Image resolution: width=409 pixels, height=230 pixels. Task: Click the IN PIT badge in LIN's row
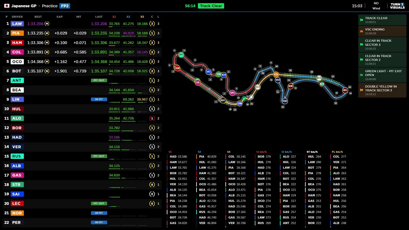coord(99,99)
